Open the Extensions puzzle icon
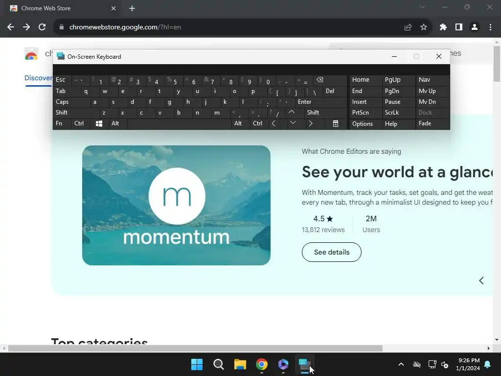 click(443, 27)
